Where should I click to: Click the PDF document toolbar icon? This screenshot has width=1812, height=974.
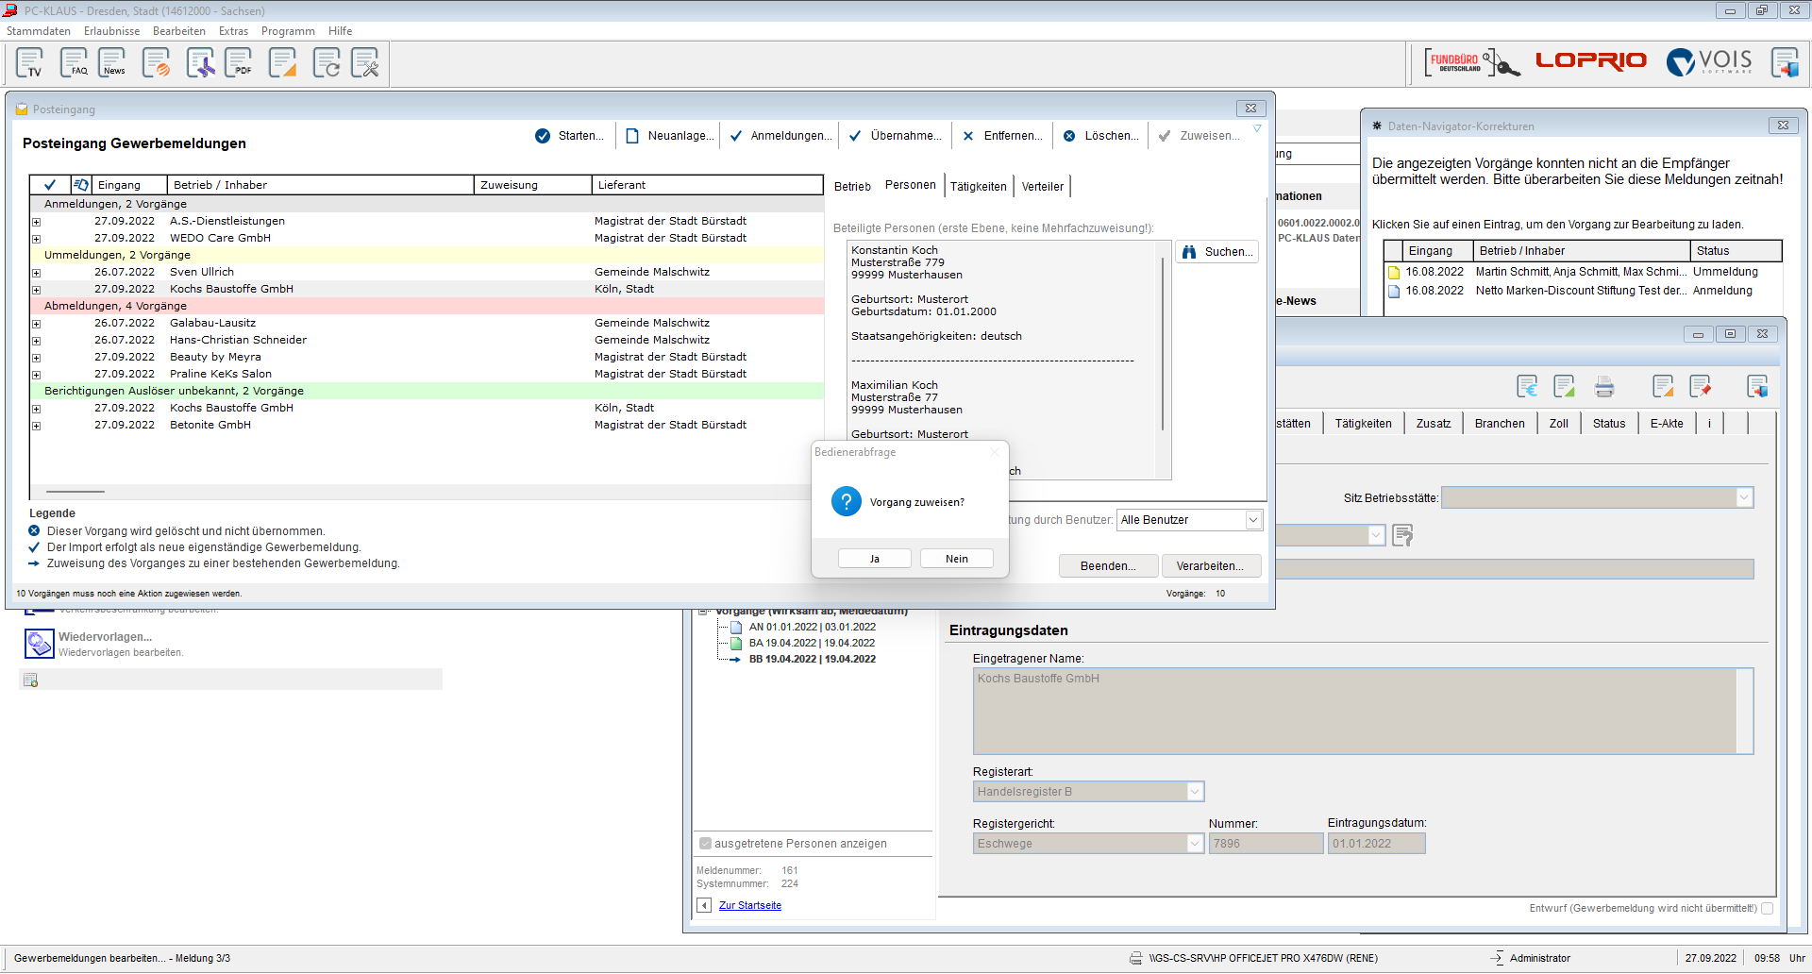tap(239, 63)
